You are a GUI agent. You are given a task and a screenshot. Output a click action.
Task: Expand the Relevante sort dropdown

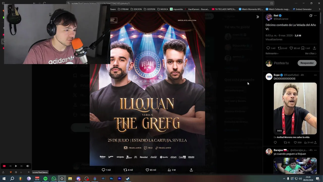pyautogui.click(x=272, y=54)
